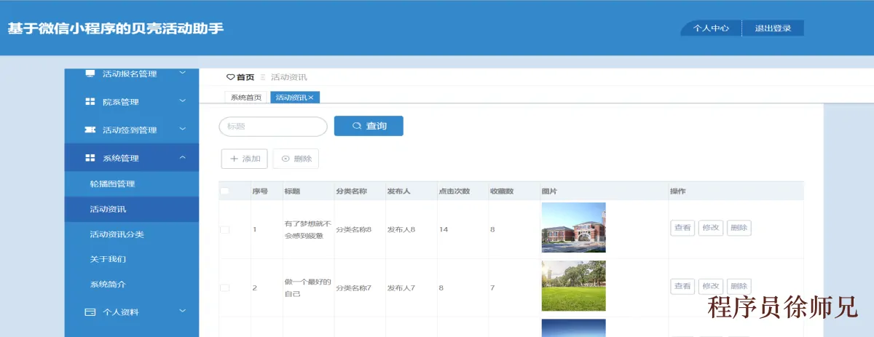Click 删除 for row 2
This screenshot has height=337, width=874.
pos(739,286)
